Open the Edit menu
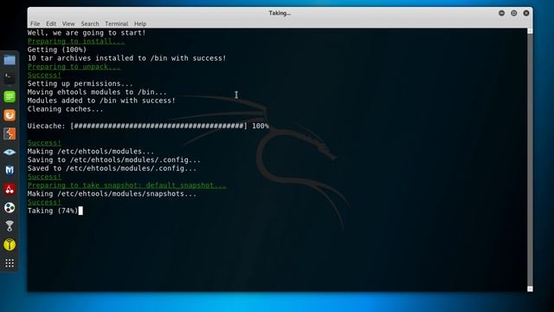554x312 pixels. point(51,23)
